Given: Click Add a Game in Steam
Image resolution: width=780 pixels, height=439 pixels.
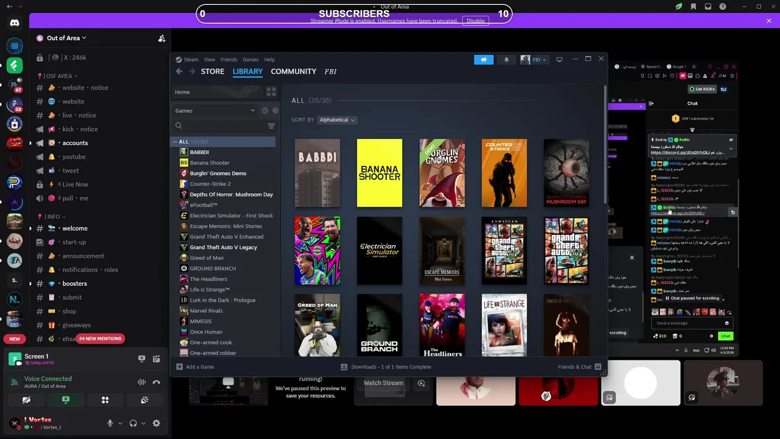Looking at the screenshot, I should (195, 366).
